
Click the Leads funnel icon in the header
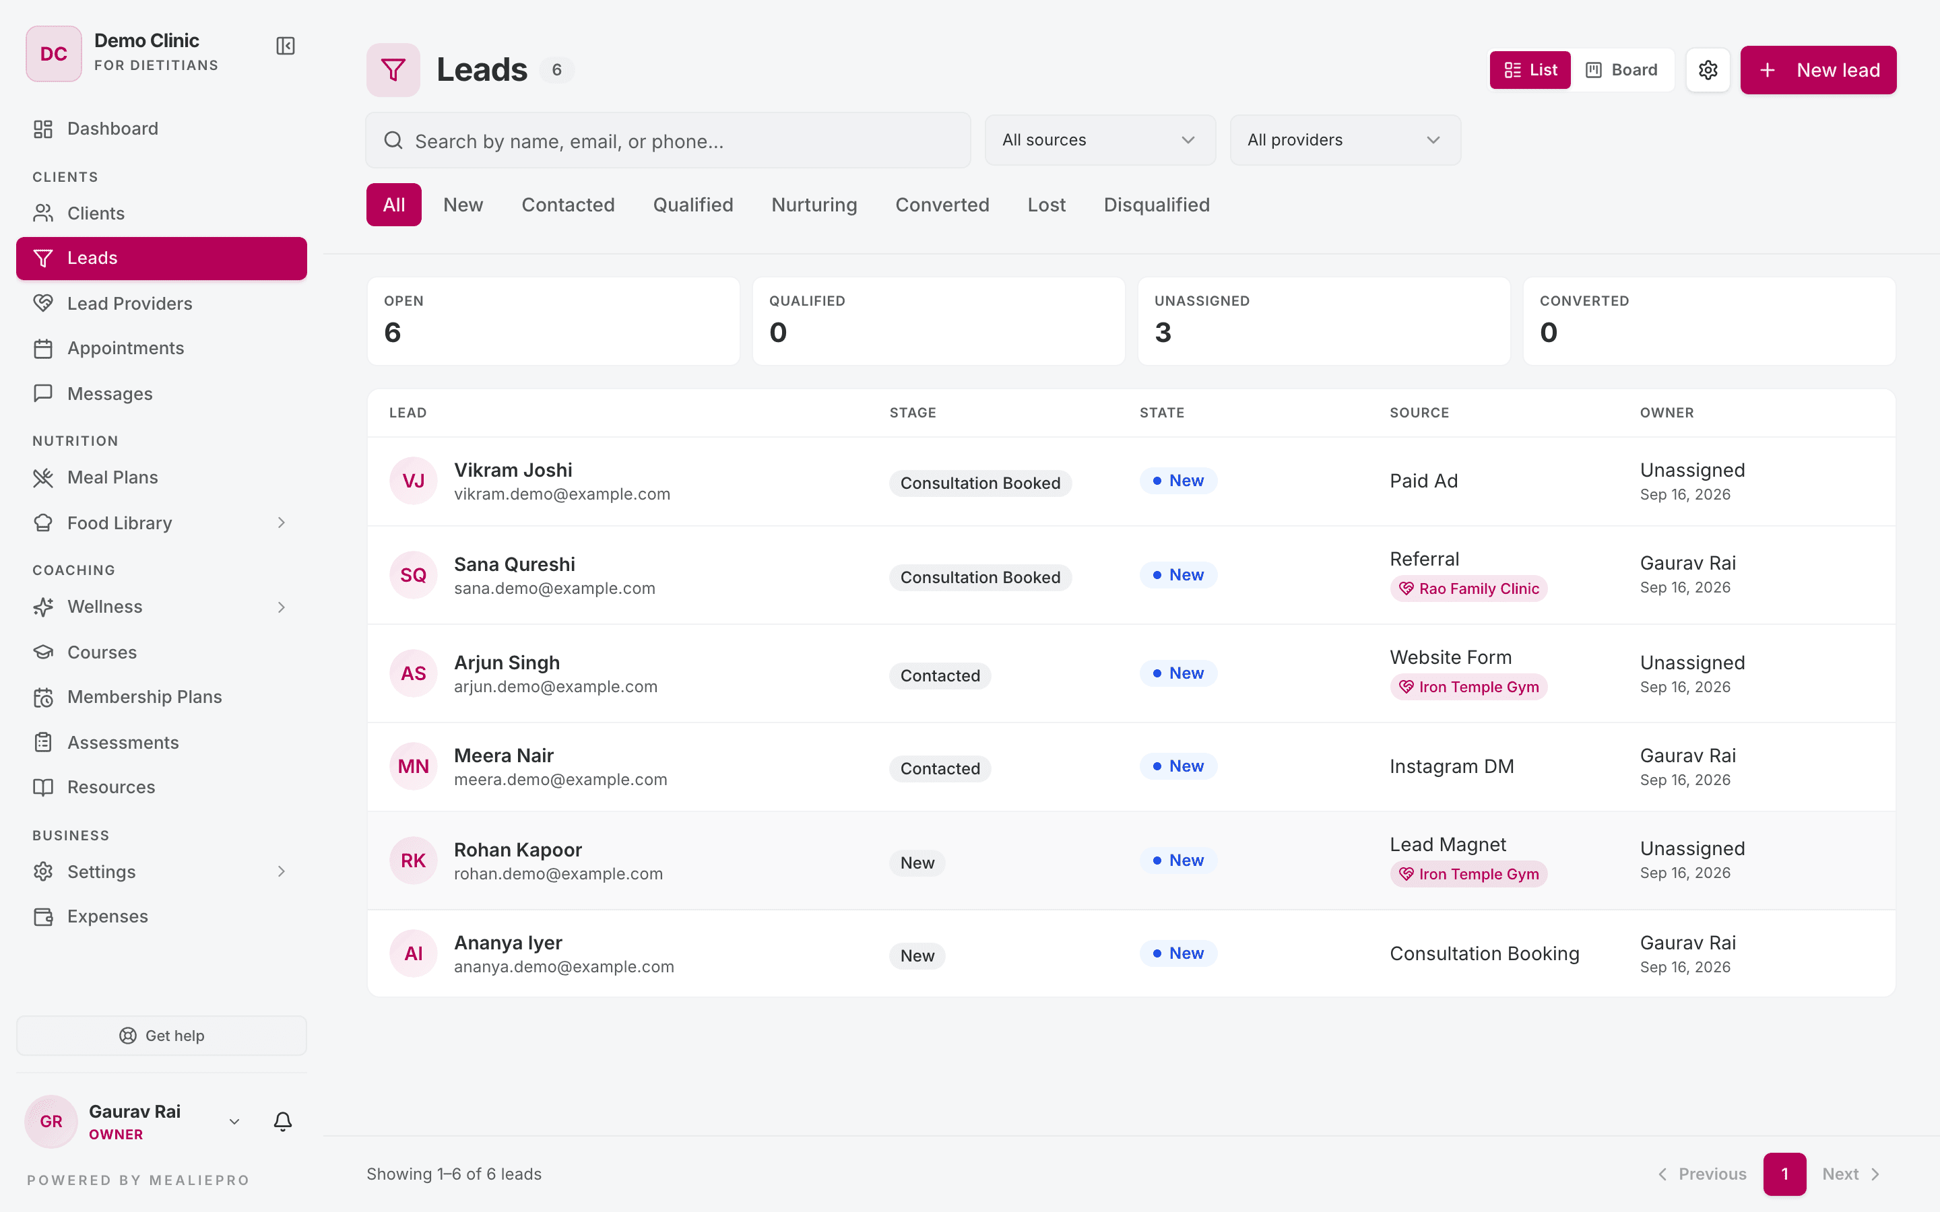[x=393, y=70]
